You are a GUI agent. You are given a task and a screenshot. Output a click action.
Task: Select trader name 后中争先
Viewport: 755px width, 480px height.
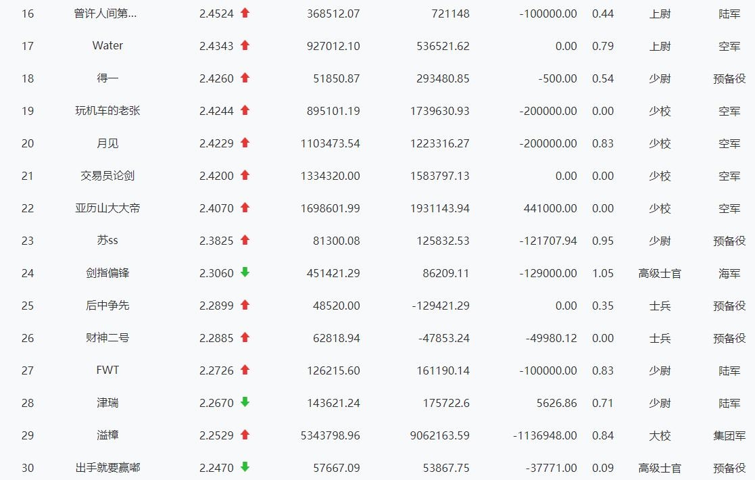coord(107,306)
